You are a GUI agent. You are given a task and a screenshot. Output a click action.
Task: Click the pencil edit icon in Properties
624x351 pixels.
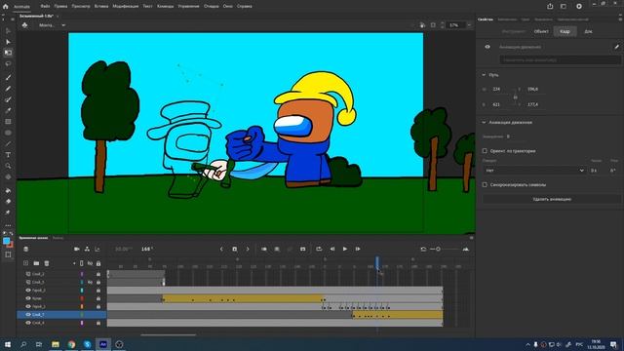616,47
